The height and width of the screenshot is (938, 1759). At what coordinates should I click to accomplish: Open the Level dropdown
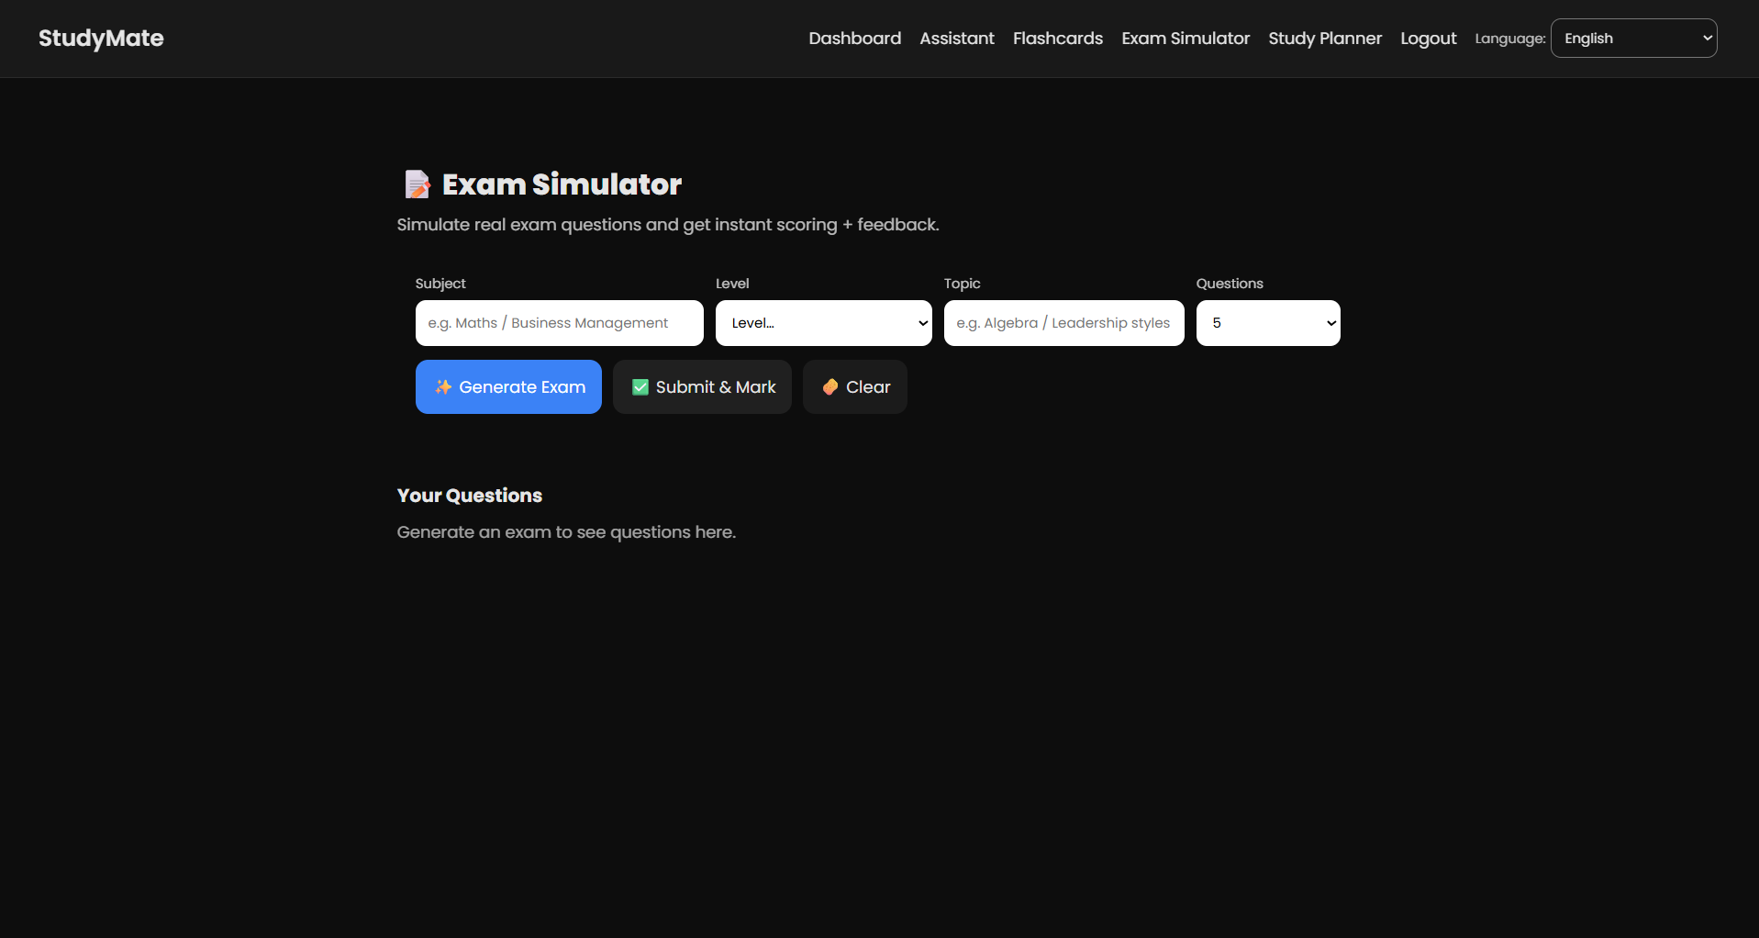pyautogui.click(x=823, y=322)
